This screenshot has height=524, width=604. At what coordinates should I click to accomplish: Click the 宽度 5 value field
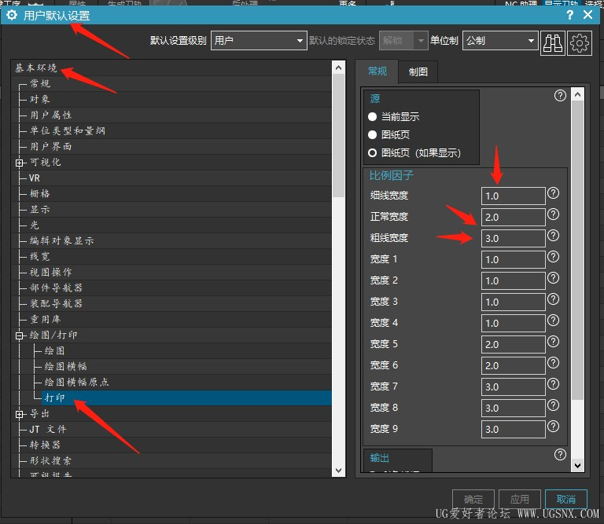point(513,344)
